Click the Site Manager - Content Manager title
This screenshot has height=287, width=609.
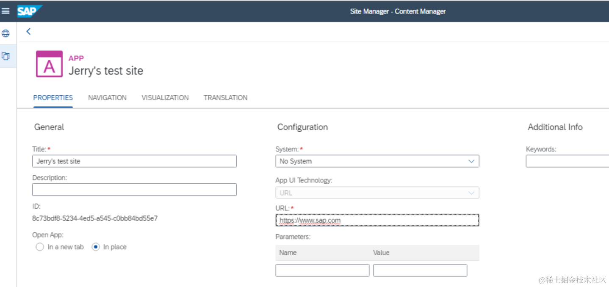(398, 11)
